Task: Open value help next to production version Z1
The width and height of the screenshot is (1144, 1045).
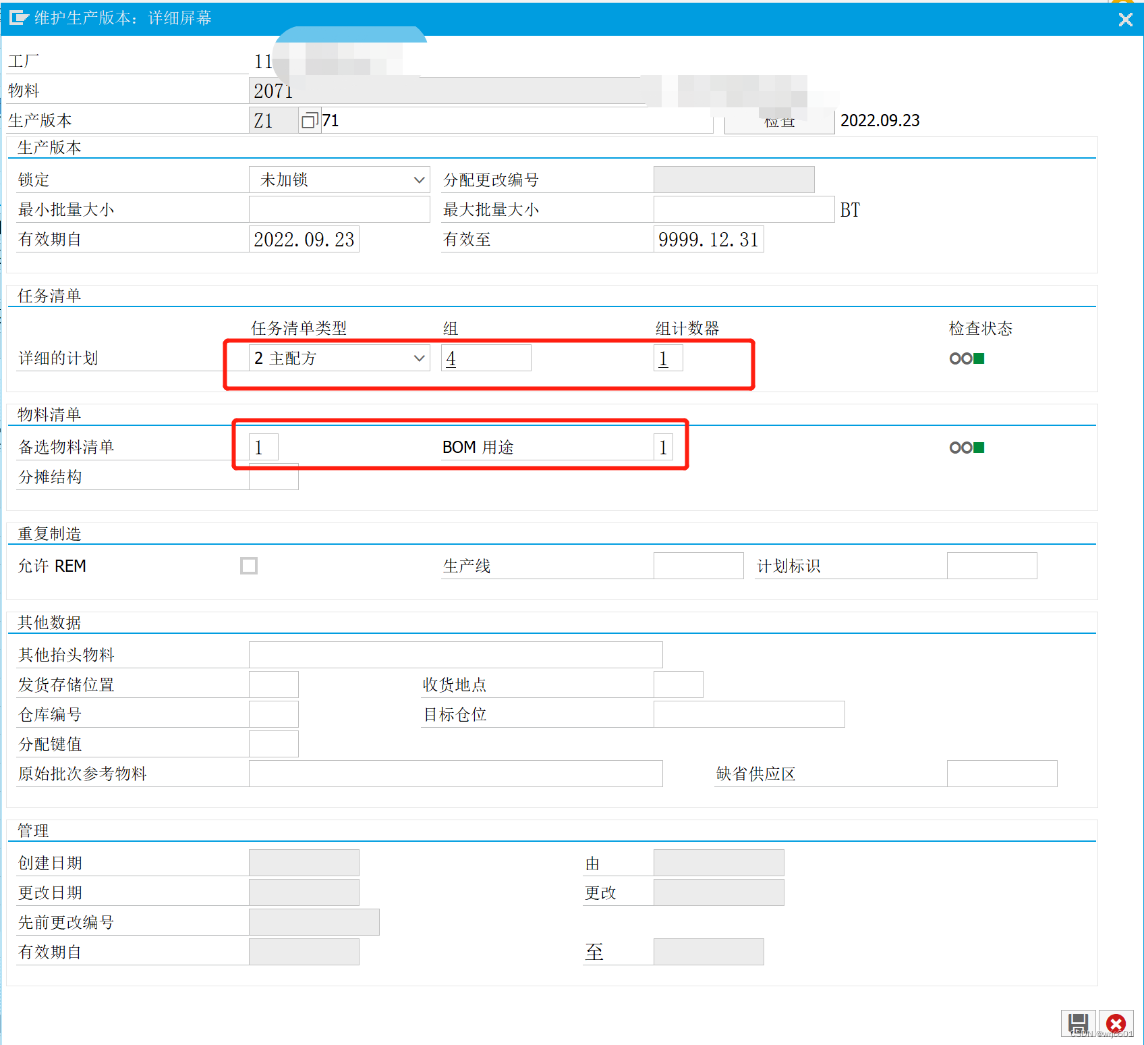Action: tap(310, 120)
